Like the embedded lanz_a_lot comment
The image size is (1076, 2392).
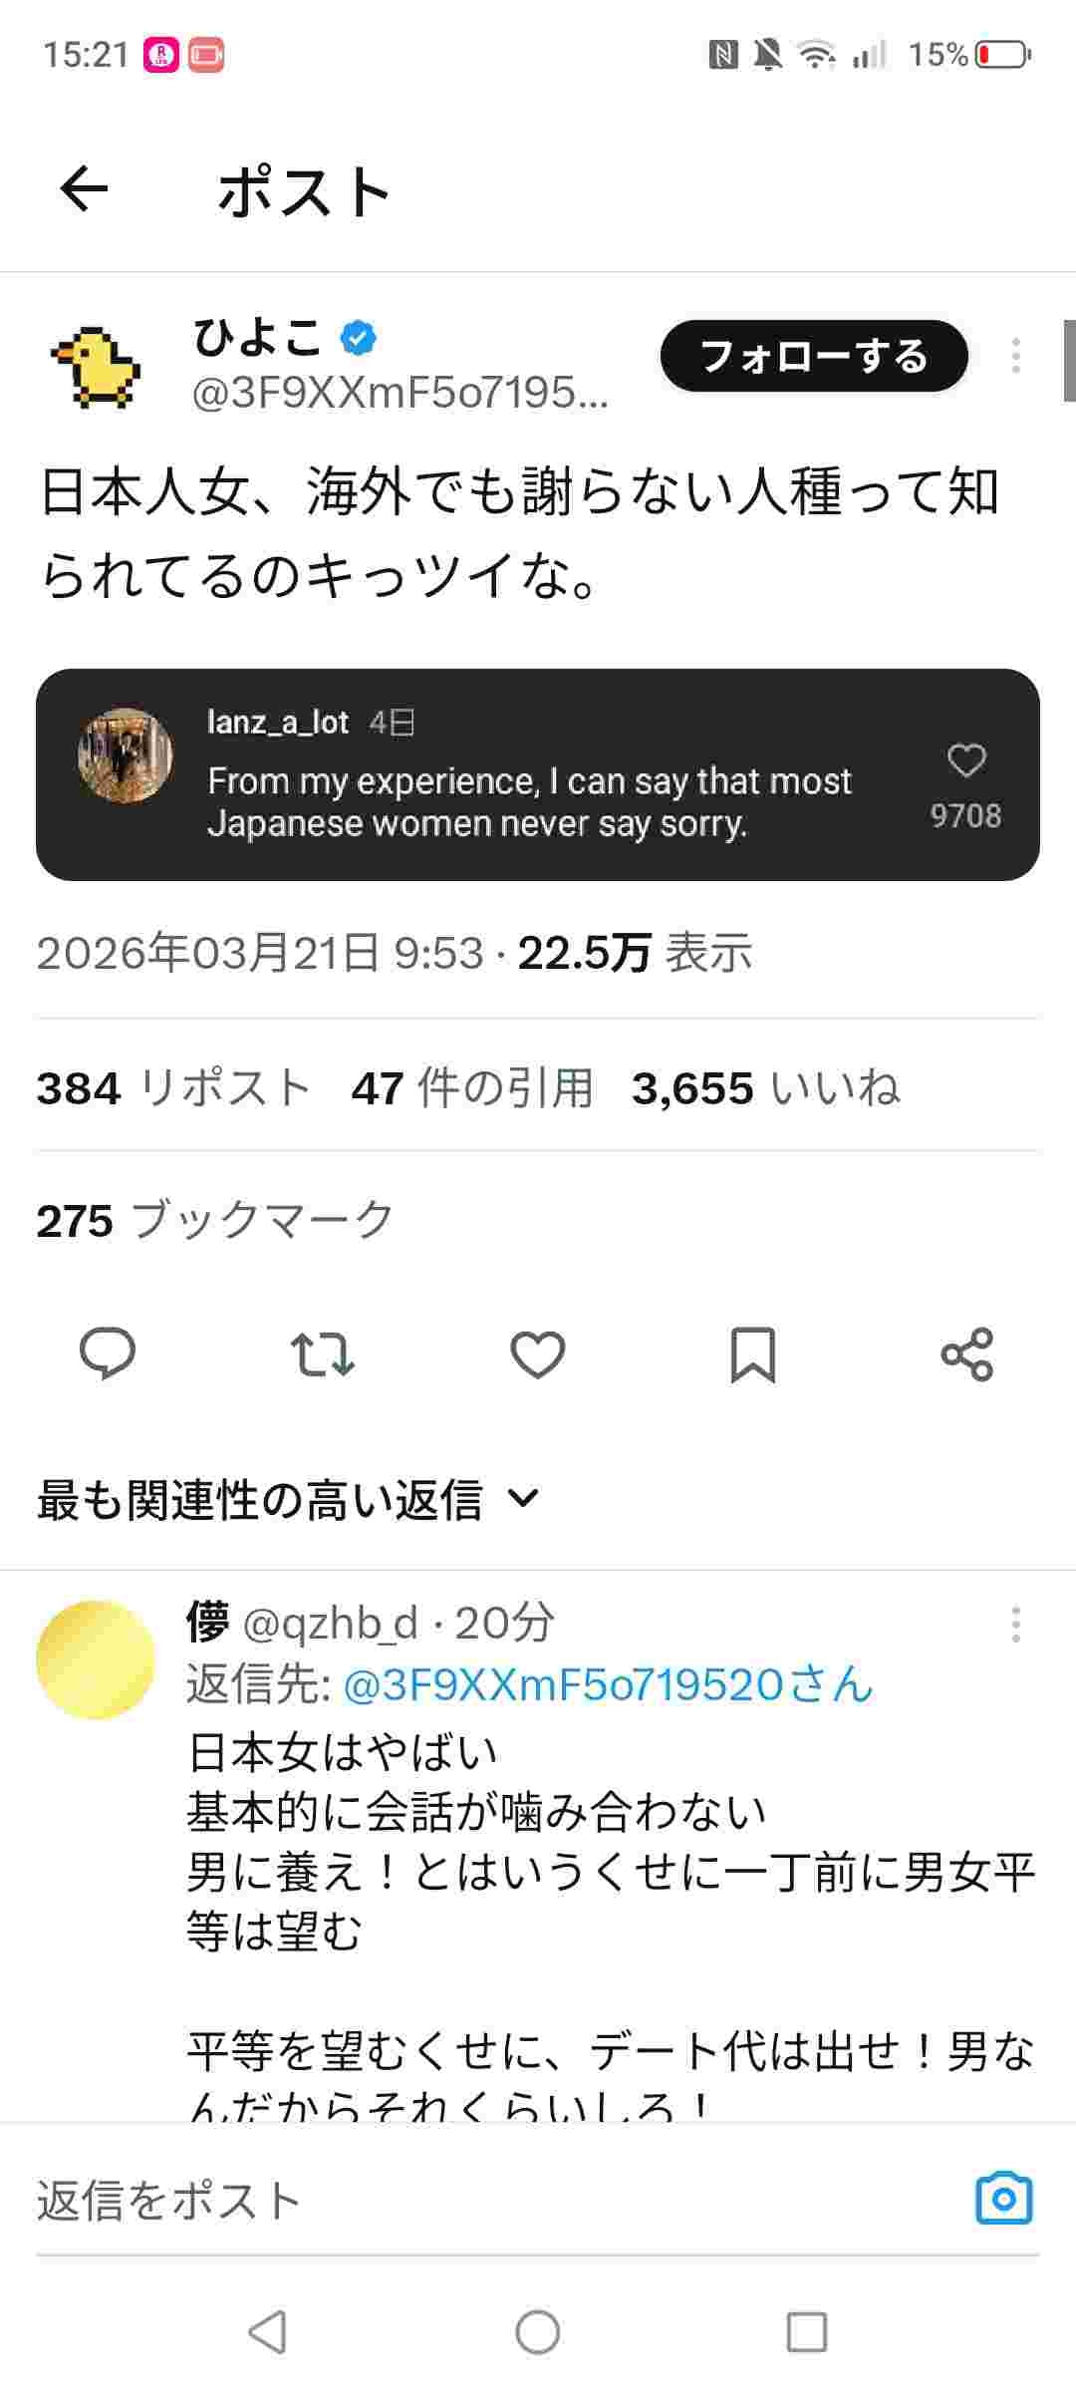(x=965, y=761)
